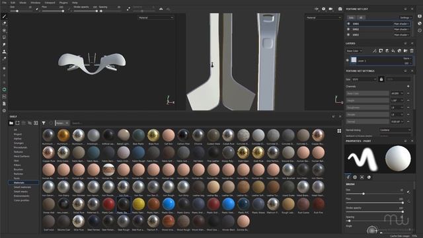Open the right viewport Material dropdown
The image size is (423, 238).
coord(323,18)
